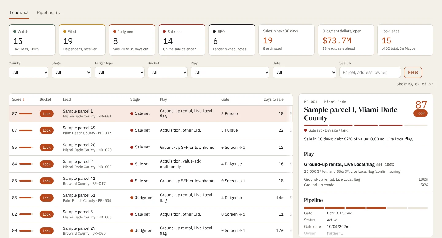
Task: Click the Days to sale column header
Action: click(273, 99)
